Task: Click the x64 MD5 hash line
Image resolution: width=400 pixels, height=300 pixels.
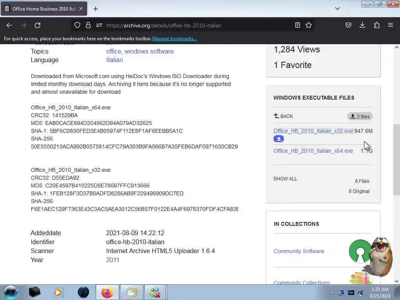Action: (91, 123)
